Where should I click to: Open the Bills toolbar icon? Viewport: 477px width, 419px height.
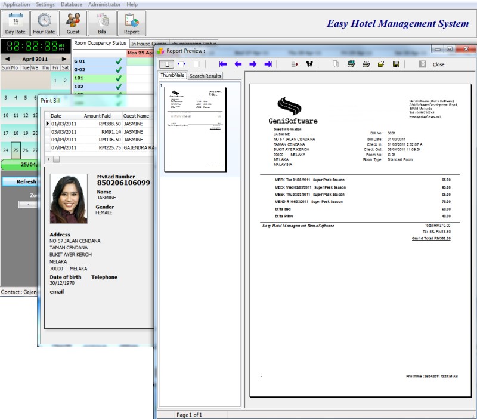coord(102,23)
